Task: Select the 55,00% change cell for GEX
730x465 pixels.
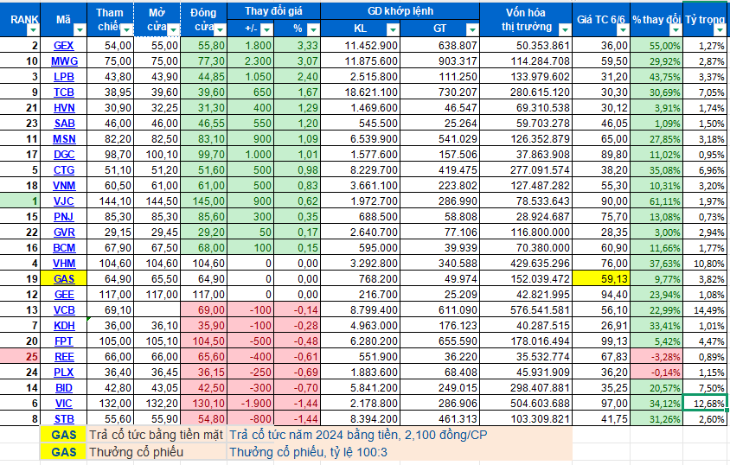Action: pyautogui.click(x=656, y=46)
